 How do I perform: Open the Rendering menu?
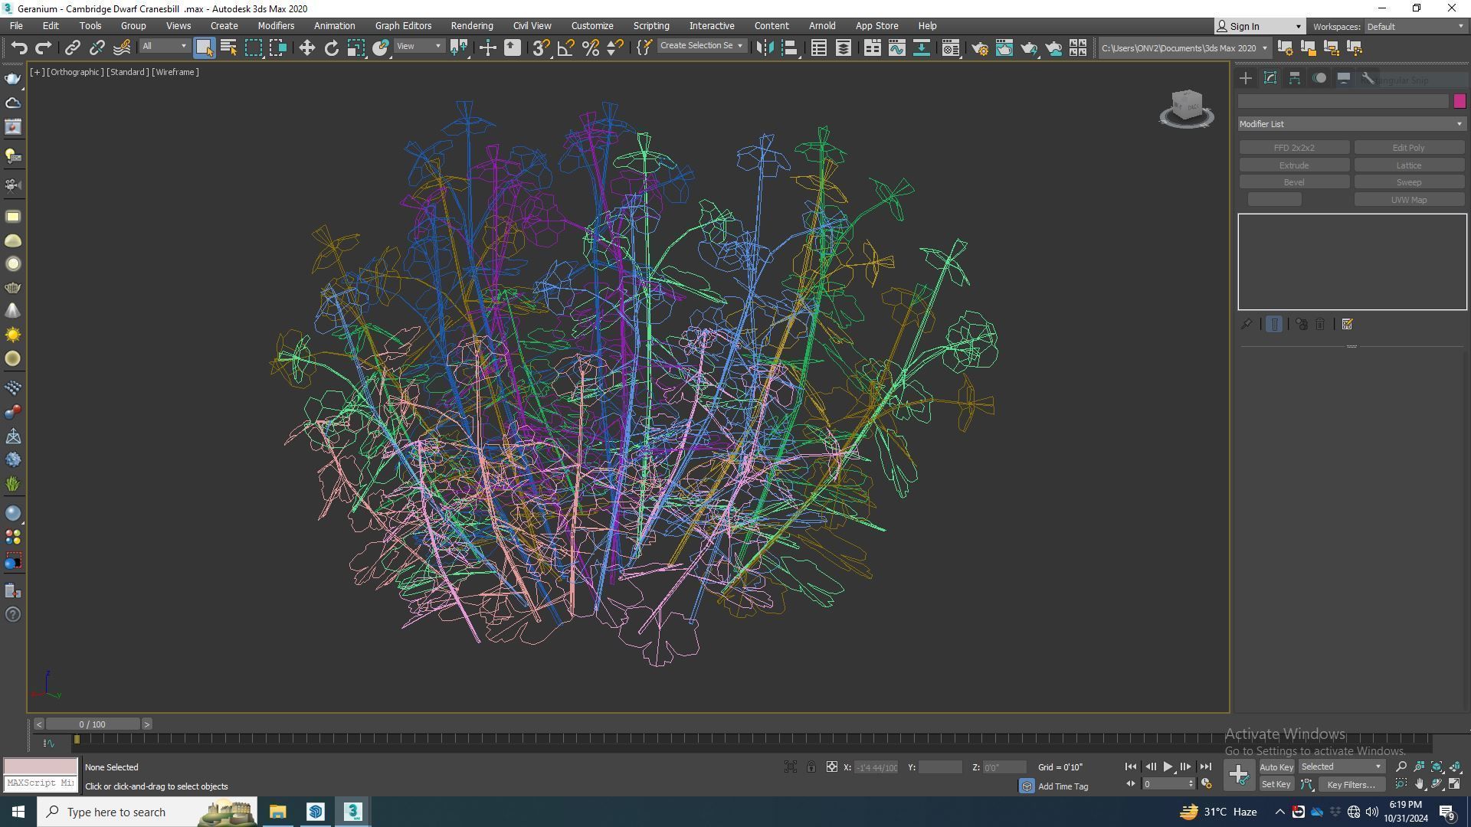click(471, 25)
